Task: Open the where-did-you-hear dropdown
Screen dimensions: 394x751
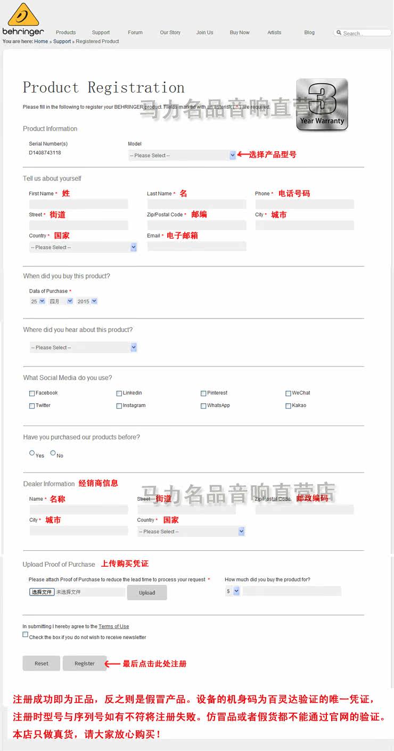Action: [83, 347]
